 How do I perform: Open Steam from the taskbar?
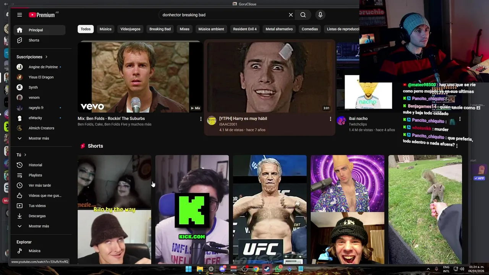click(267, 269)
